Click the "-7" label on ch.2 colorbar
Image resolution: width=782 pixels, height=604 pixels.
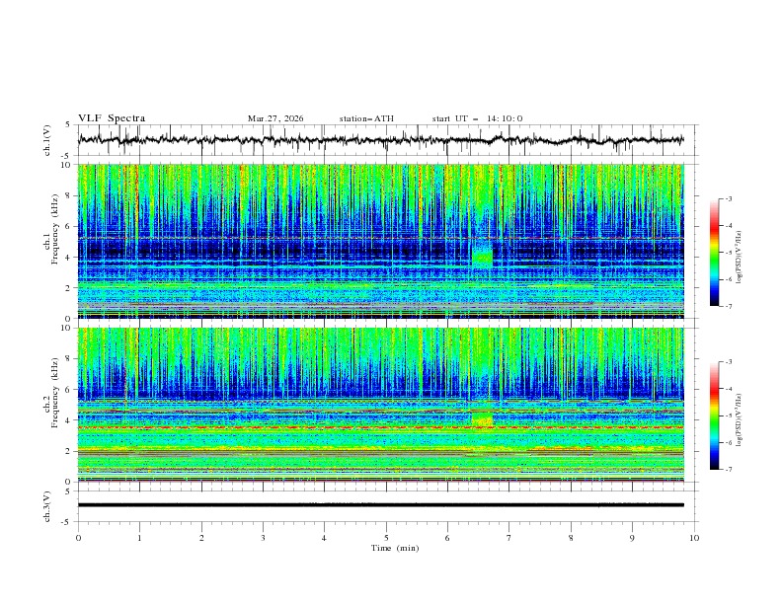[728, 470]
